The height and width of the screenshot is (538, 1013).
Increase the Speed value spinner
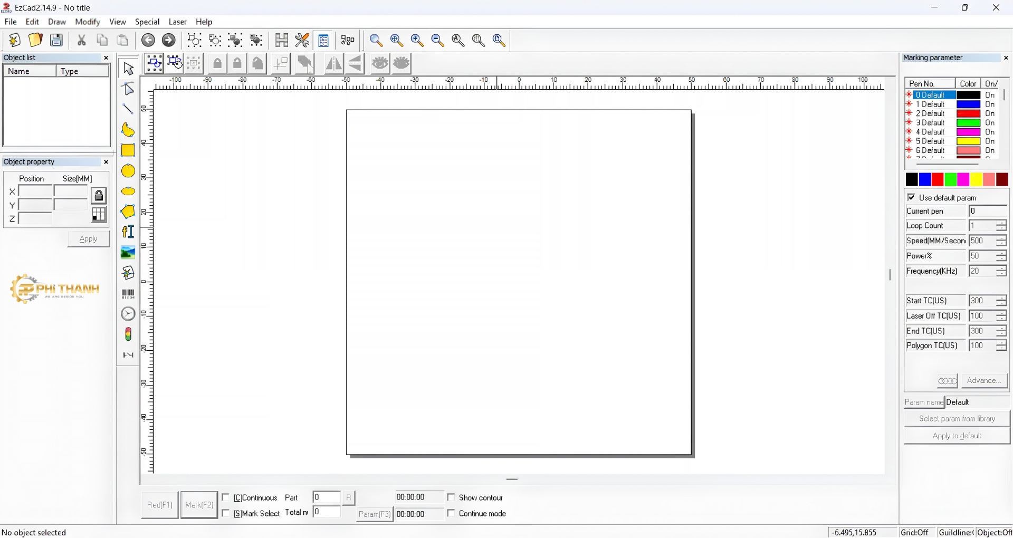click(1002, 239)
